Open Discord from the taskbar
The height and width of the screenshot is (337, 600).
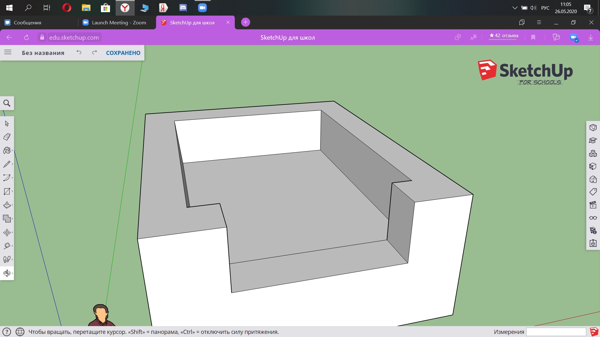tap(183, 8)
